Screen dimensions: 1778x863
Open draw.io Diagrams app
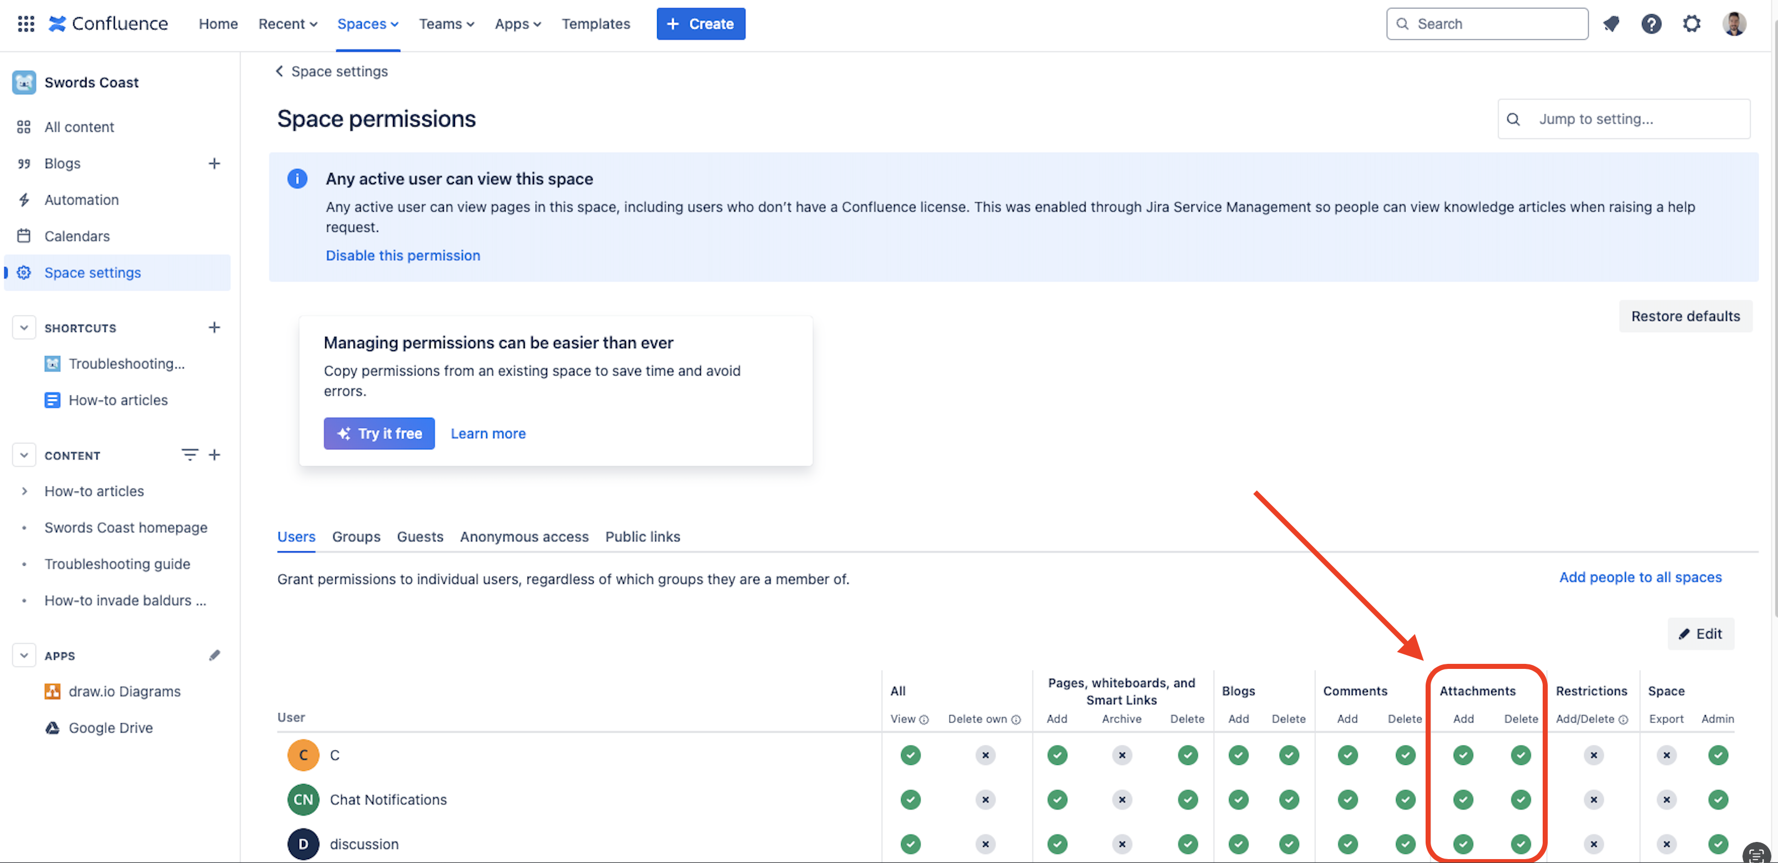[124, 691]
